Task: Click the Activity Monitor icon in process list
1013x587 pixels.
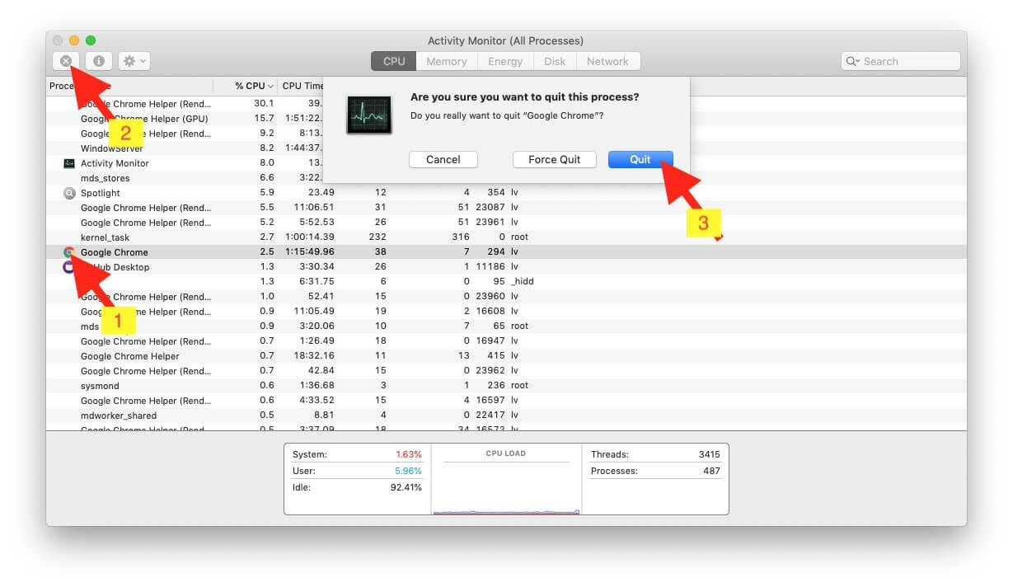Action: [x=69, y=163]
